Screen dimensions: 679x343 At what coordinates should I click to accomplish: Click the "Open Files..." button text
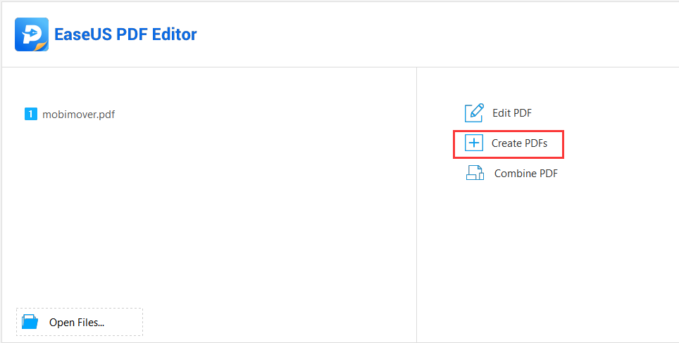click(77, 322)
